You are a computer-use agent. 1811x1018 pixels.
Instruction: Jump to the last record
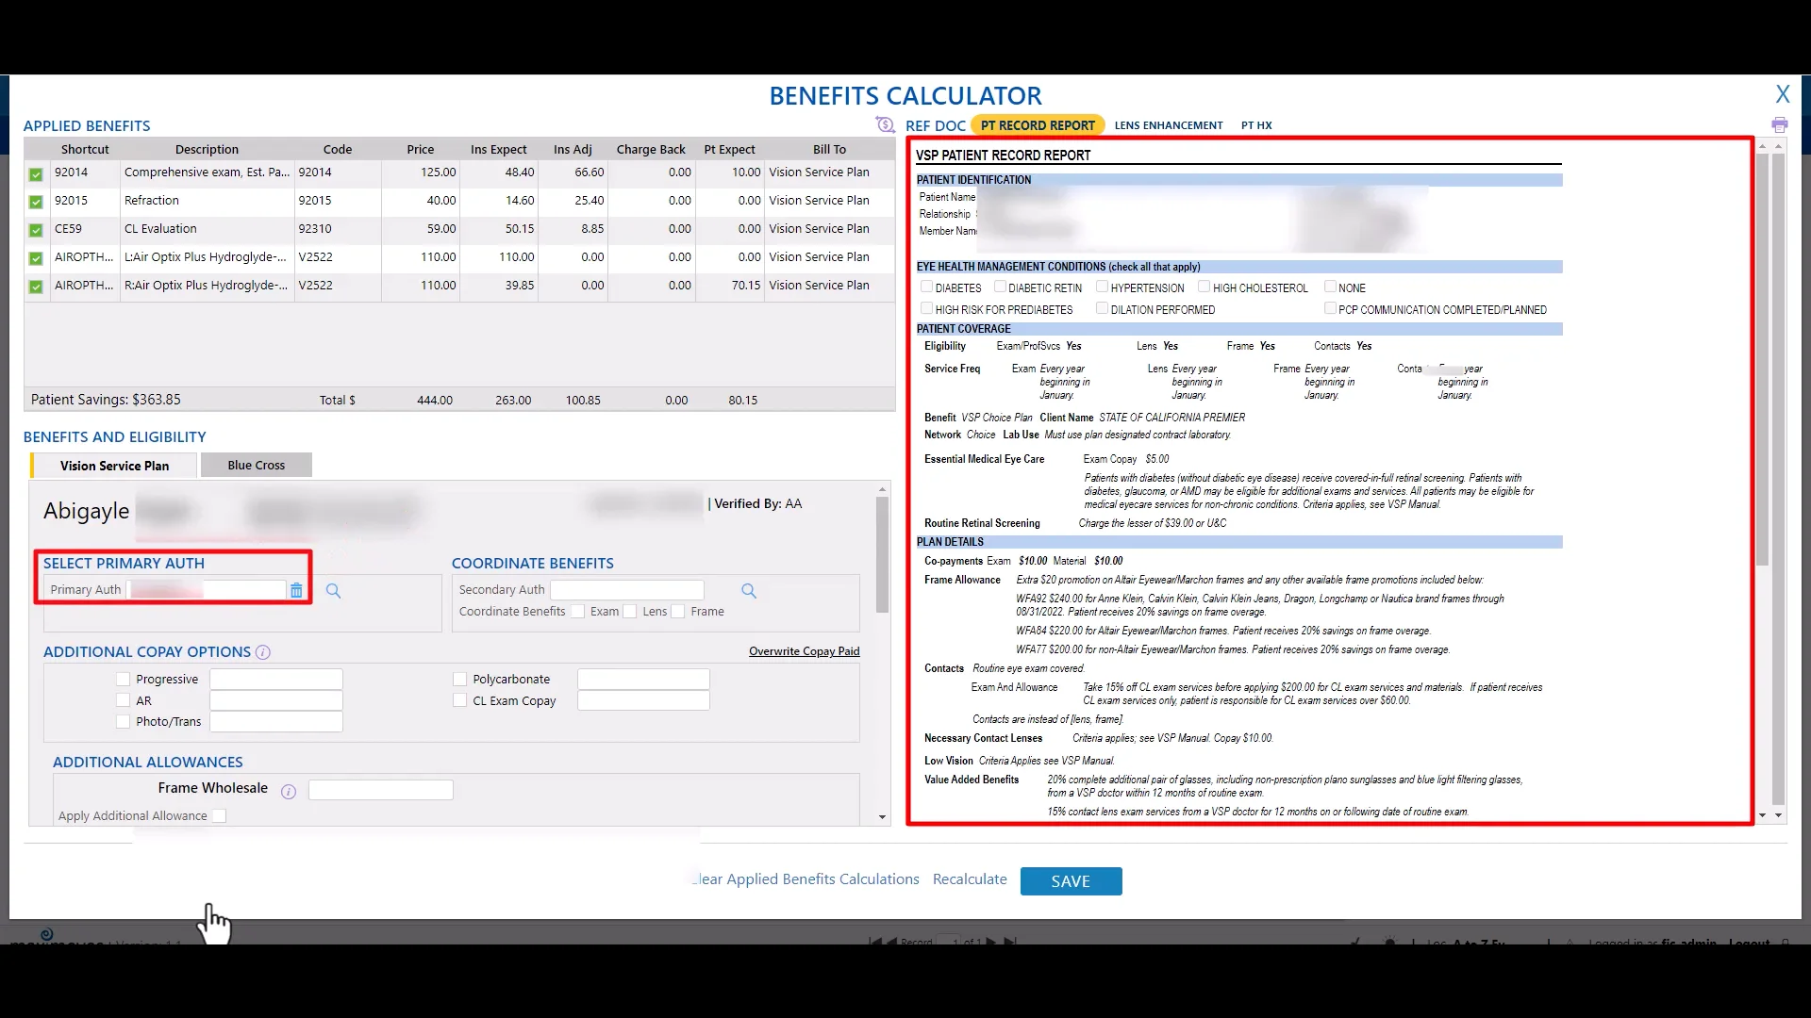click(x=1011, y=941)
